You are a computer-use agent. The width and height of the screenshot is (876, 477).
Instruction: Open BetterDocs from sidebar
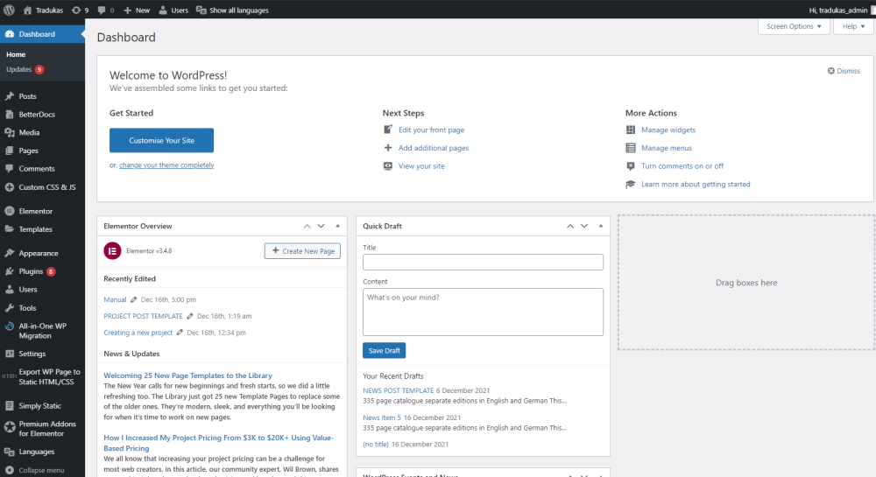coord(37,115)
